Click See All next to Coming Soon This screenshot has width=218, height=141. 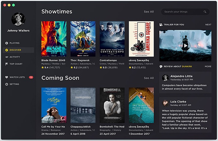(x=149, y=78)
